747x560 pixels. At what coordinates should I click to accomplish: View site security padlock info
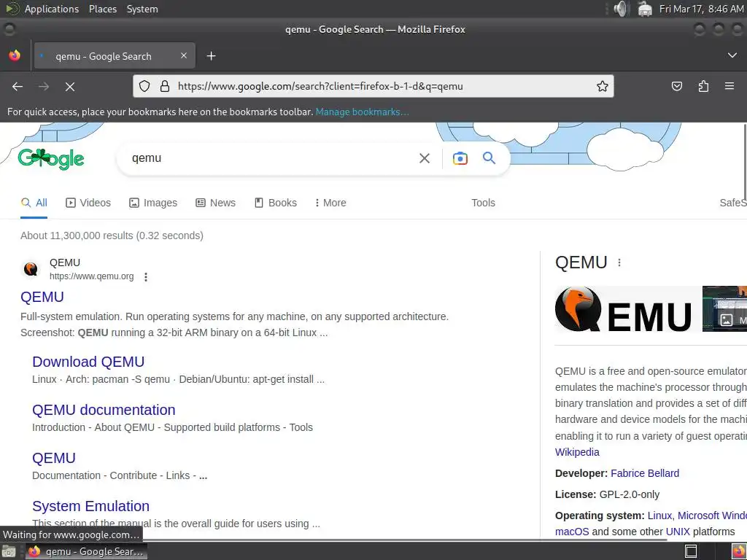(x=165, y=86)
